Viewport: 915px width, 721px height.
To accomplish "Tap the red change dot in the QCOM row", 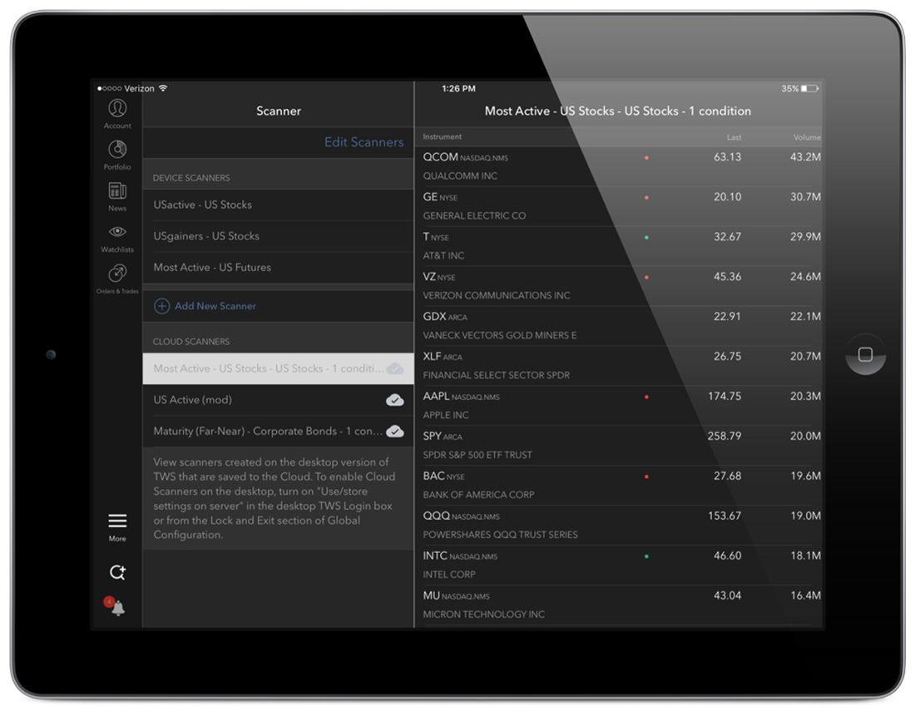I will 646,157.
